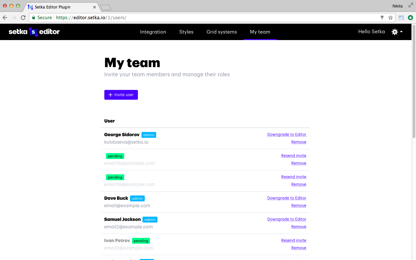This screenshot has width=416, height=260.
Task: Click the browser address bar URL
Action: 91,18
